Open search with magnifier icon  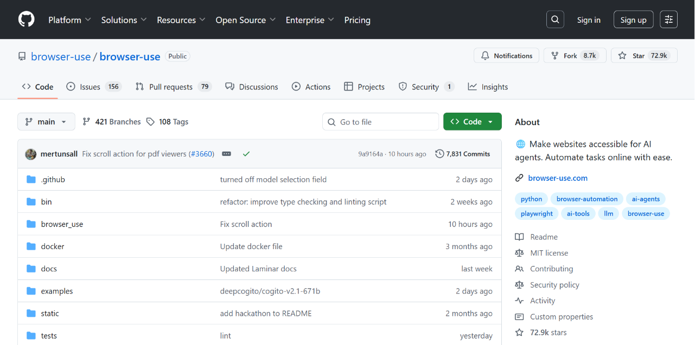coord(555,19)
